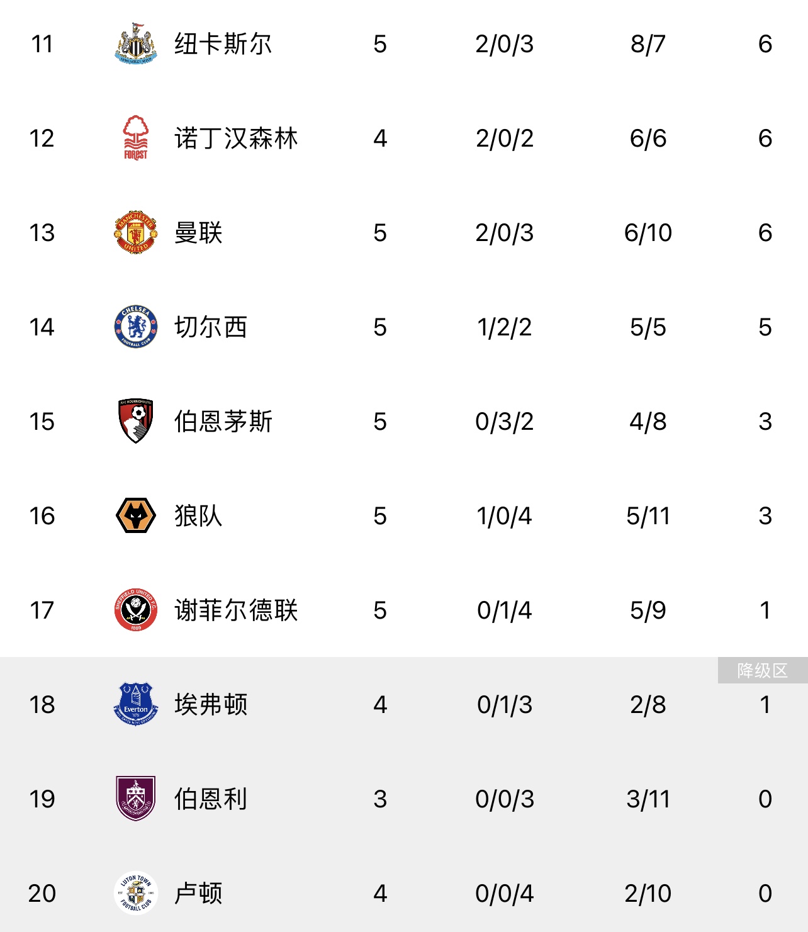Screen dimensions: 808x932
Task: Click the 伯恩茅斯 team name
Action: coord(223,422)
